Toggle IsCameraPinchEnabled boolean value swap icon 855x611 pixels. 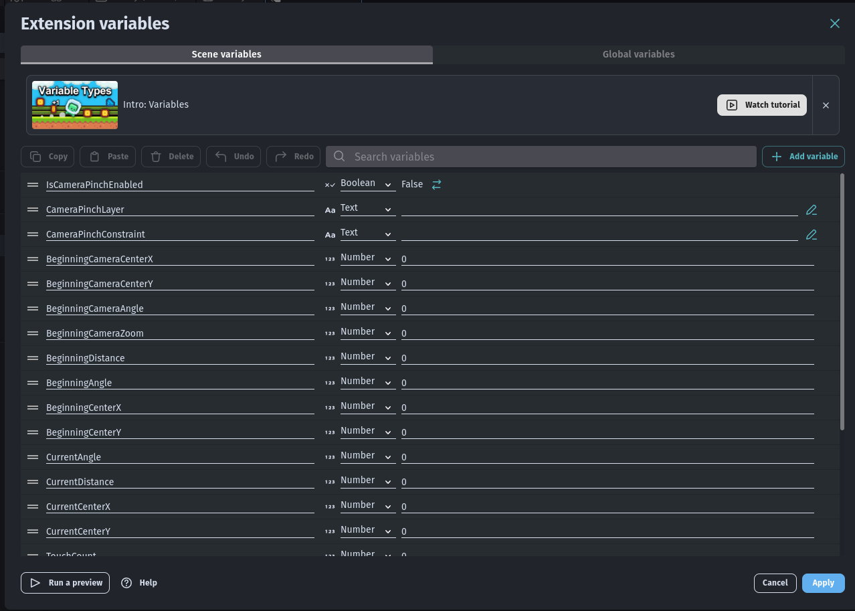[436, 185]
